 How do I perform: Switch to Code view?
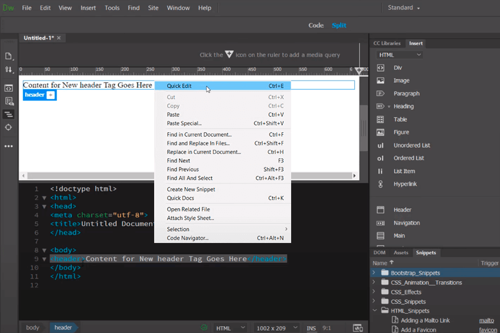click(316, 25)
